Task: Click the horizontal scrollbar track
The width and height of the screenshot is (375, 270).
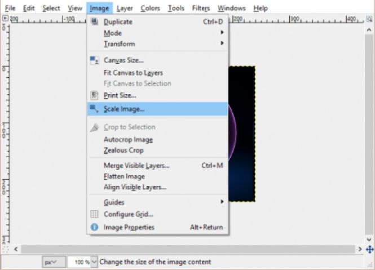Action: (188, 249)
